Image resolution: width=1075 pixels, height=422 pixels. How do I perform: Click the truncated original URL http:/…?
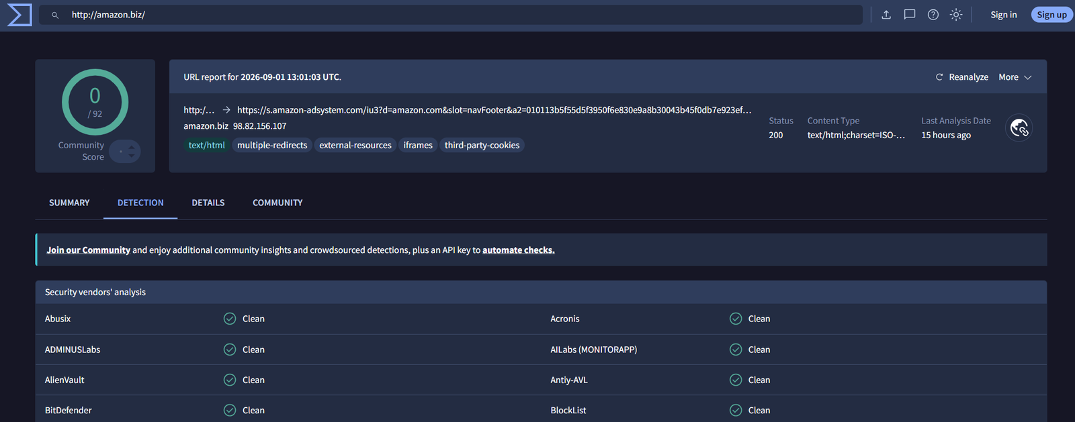(x=199, y=110)
